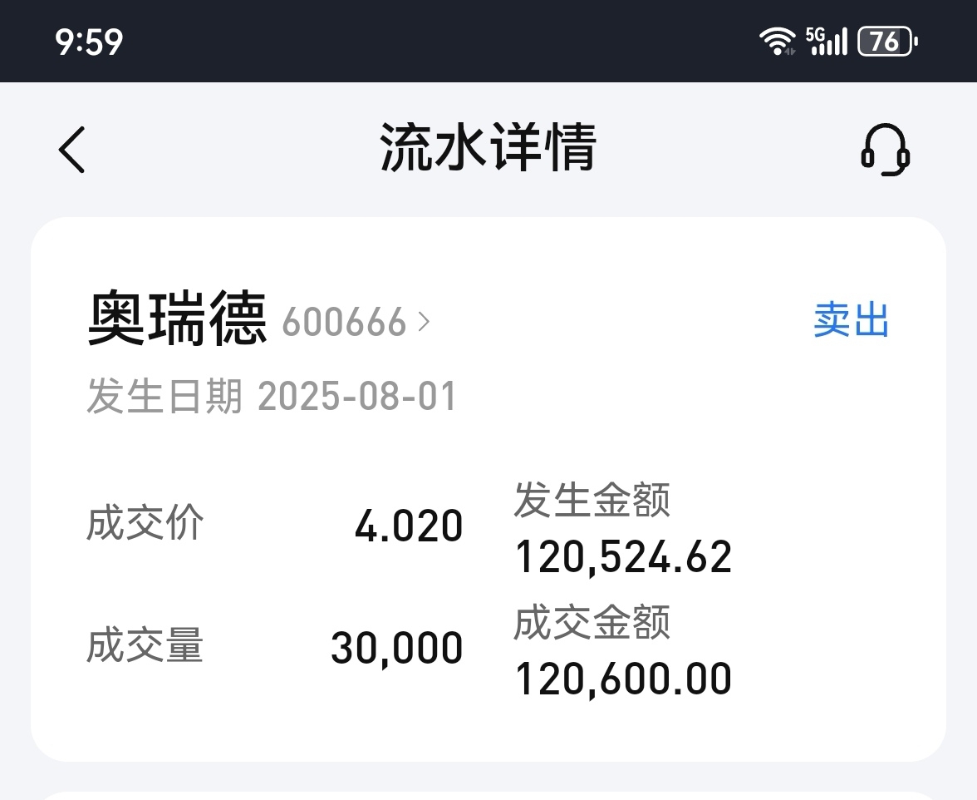Tap the 流水详情 page title
The width and height of the screenshot is (977, 800).
[x=488, y=148]
